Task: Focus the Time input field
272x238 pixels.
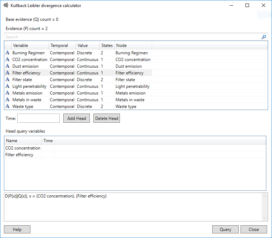Action: tap(39, 118)
